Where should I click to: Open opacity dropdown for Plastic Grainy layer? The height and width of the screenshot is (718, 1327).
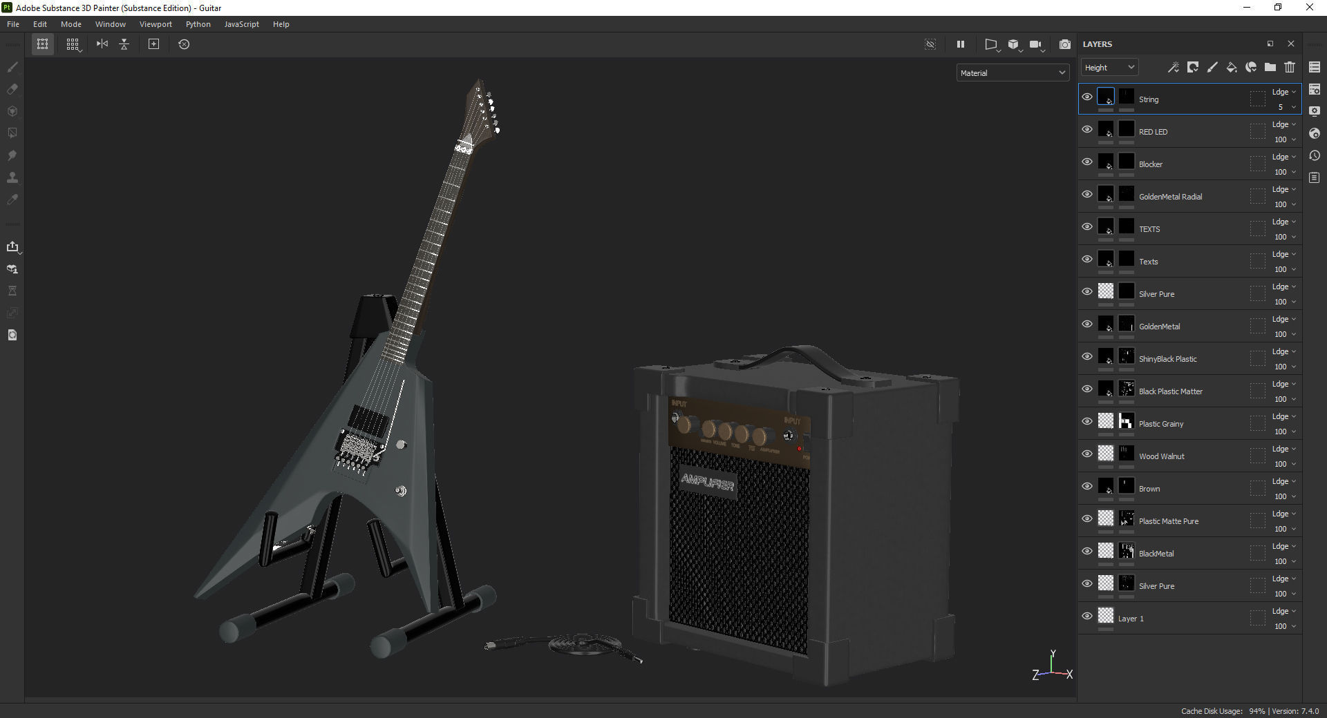1285,431
